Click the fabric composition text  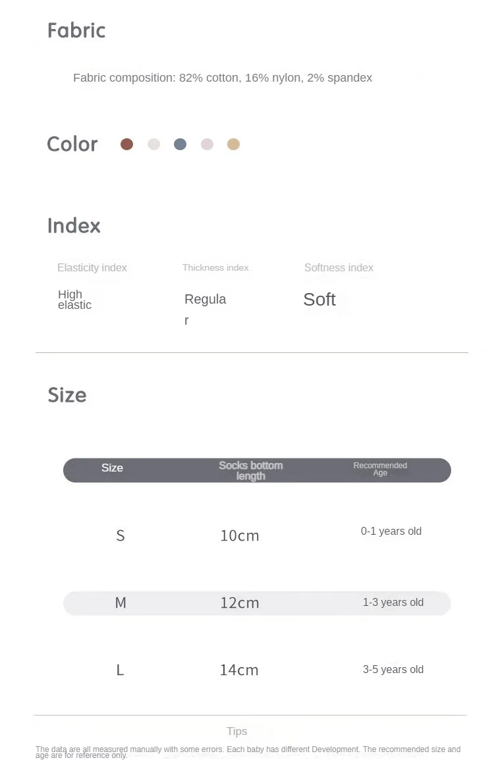(223, 78)
